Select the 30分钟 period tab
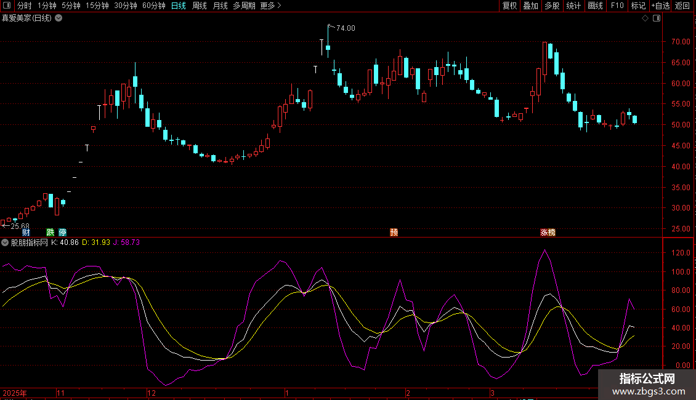The image size is (696, 400). tap(126, 6)
